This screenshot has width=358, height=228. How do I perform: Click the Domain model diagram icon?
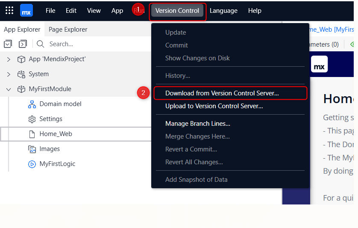(32, 104)
